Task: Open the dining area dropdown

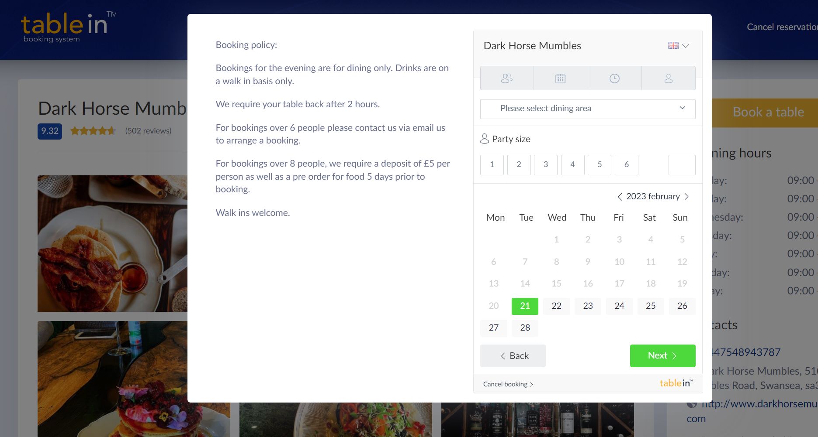Action: coord(587,109)
